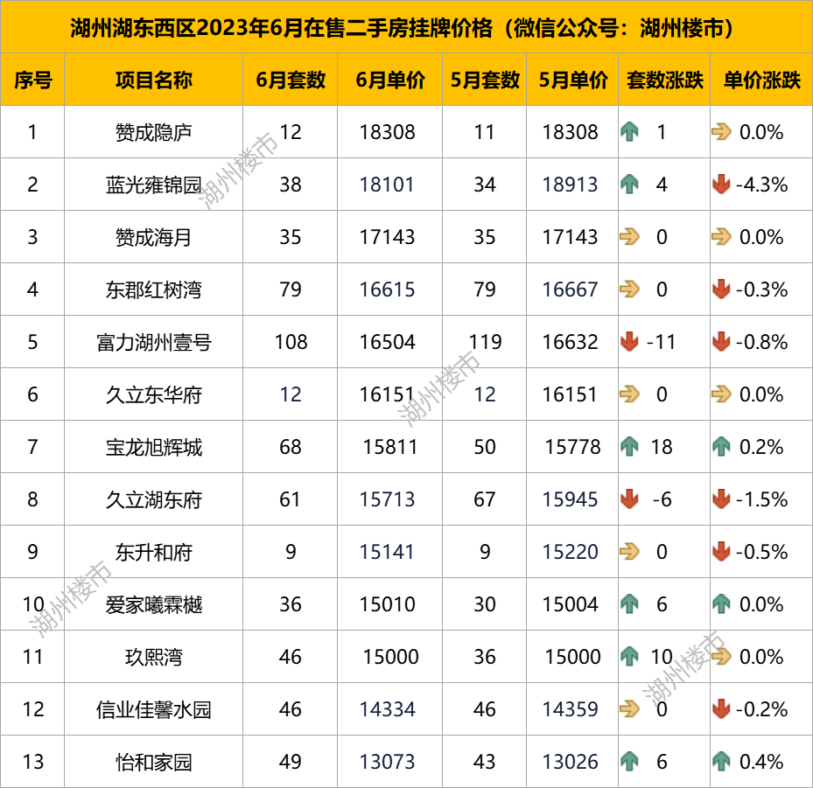Select the 5月单价 column header
This screenshot has width=813, height=788.
coord(573,80)
